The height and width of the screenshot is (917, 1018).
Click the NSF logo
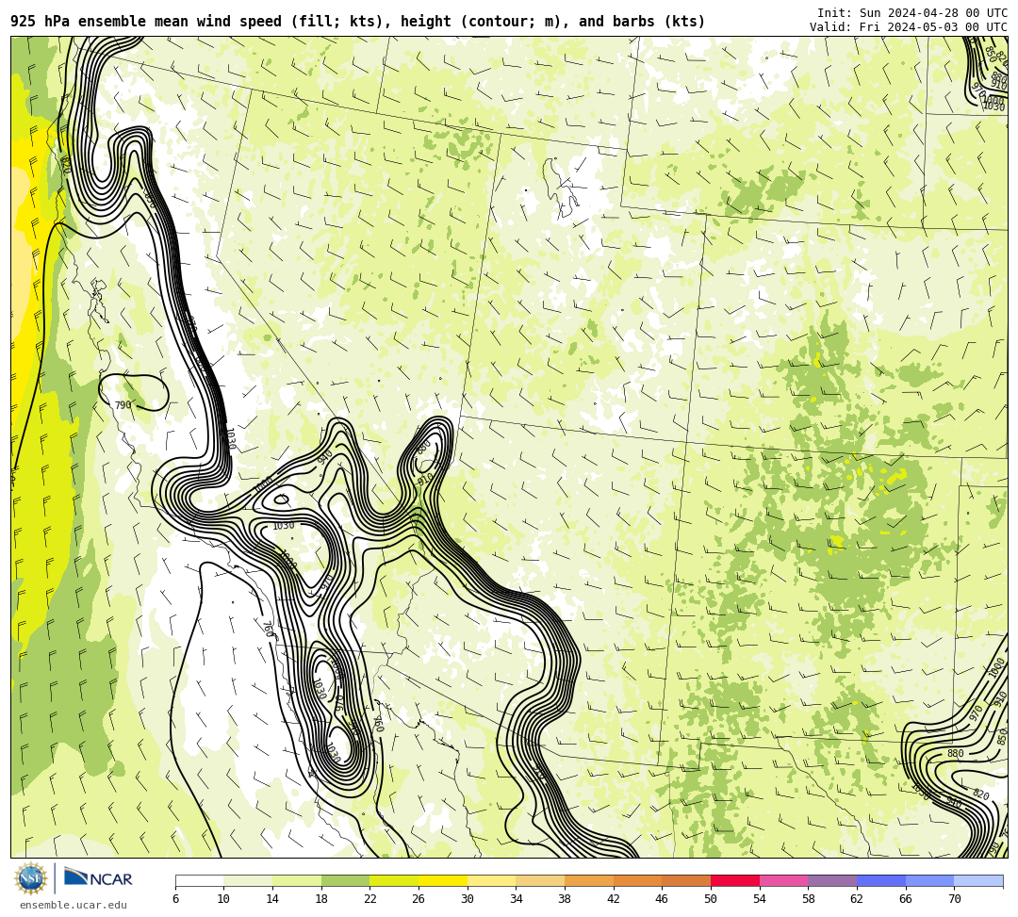(x=30, y=878)
